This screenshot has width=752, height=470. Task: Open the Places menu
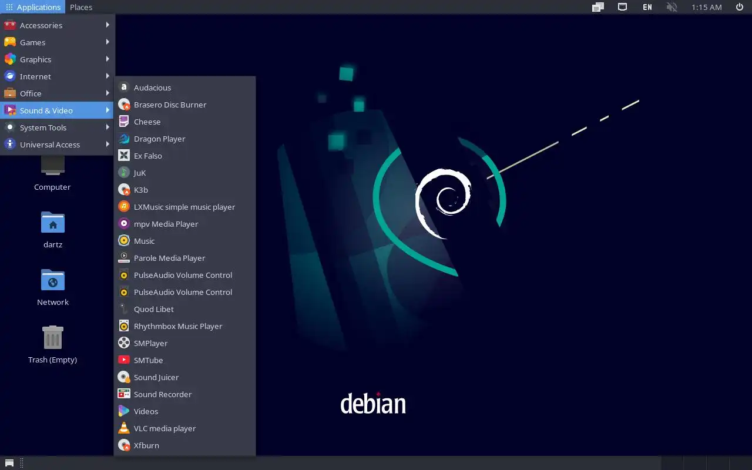pyautogui.click(x=81, y=7)
